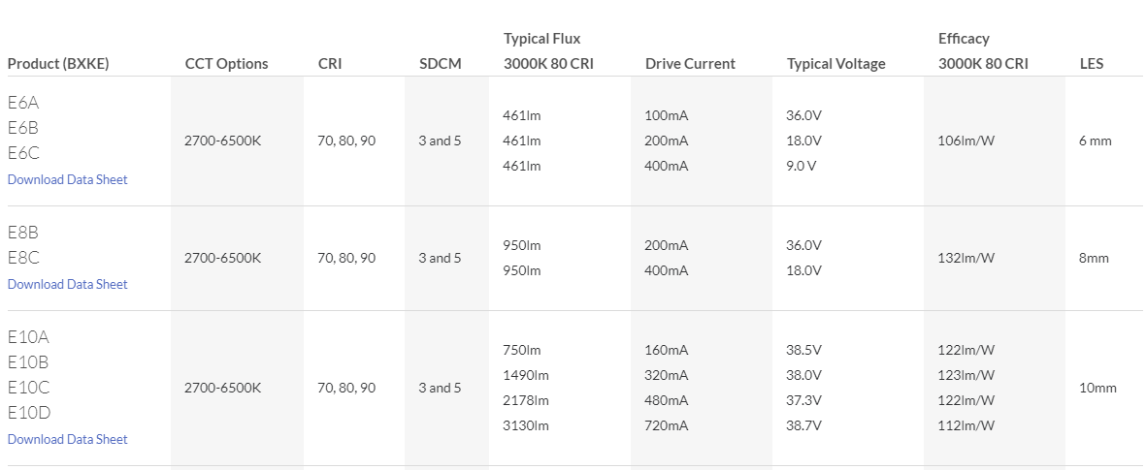1146x470 pixels.
Task: Click the Product (BXKE) column header
Action: 58,64
